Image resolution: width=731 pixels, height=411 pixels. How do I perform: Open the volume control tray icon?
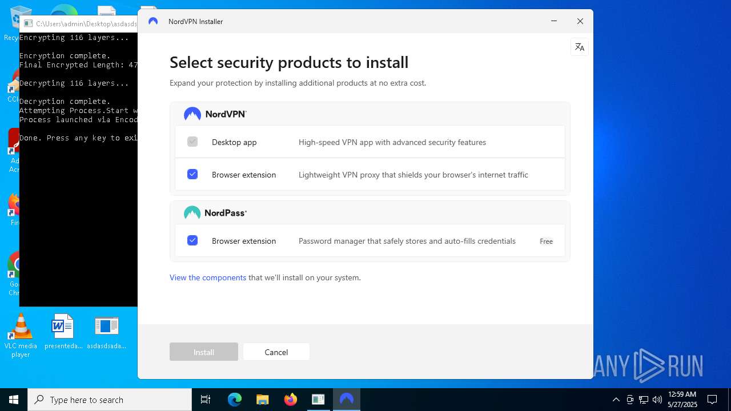(657, 400)
